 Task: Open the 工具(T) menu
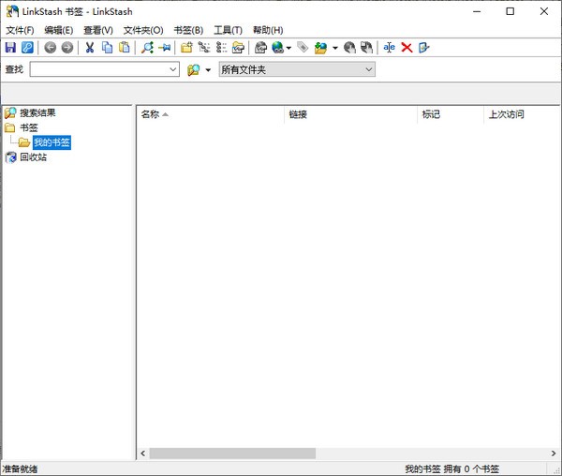[x=228, y=30]
